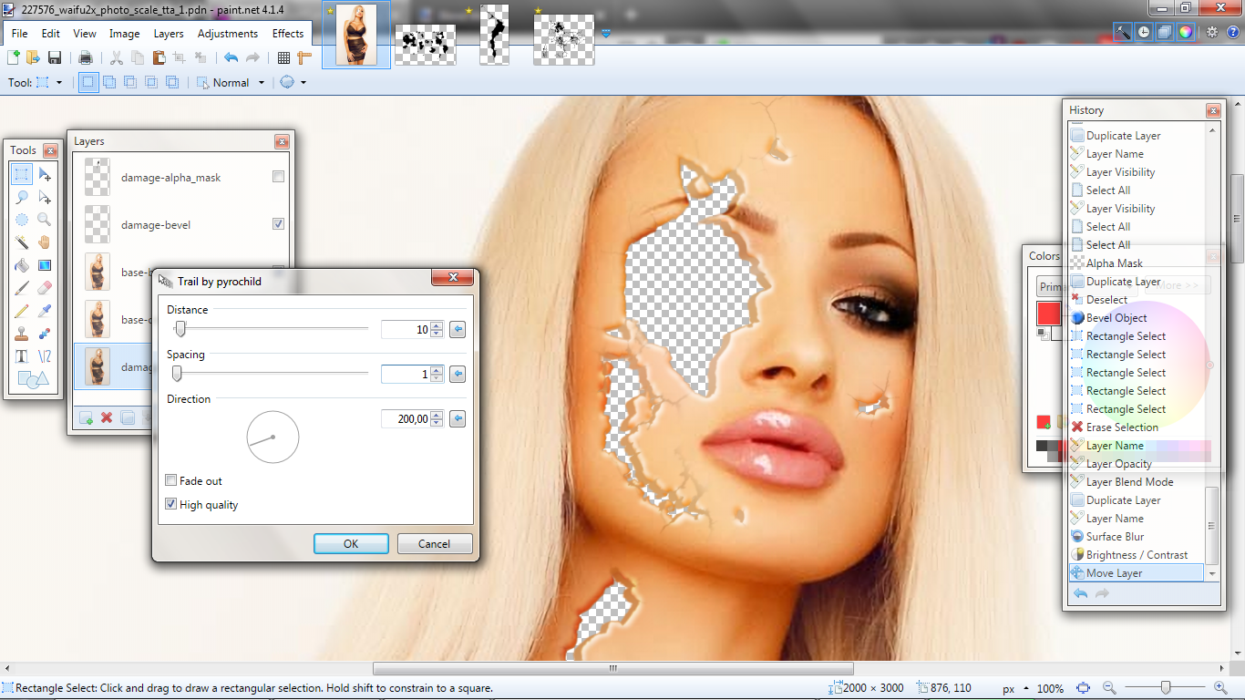
Task: Click the Distance slider handle
Action: [x=180, y=328]
